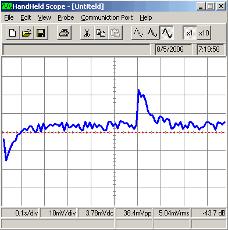
Task: Click the Cut scissors icon
Action: pos(87,33)
